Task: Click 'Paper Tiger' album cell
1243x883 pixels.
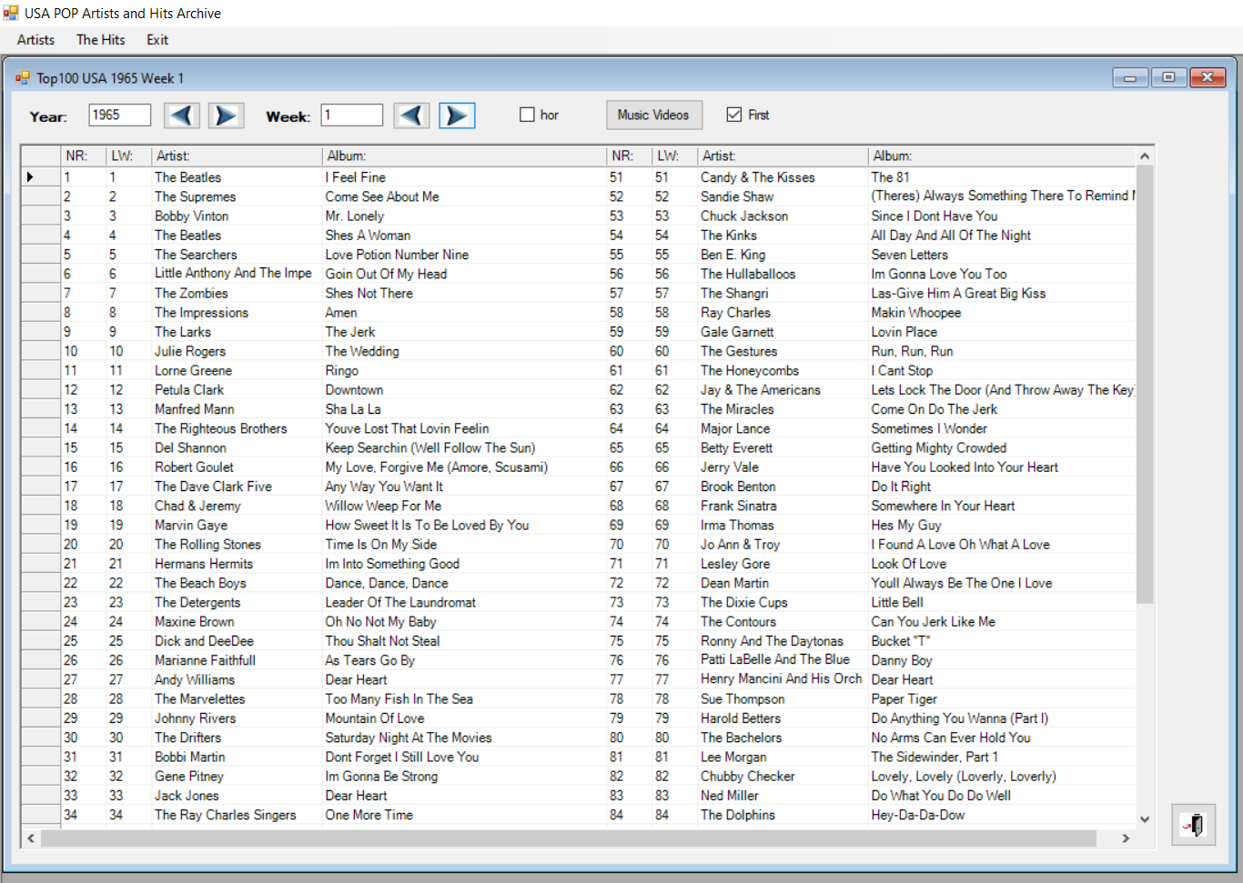Action: pos(1002,699)
